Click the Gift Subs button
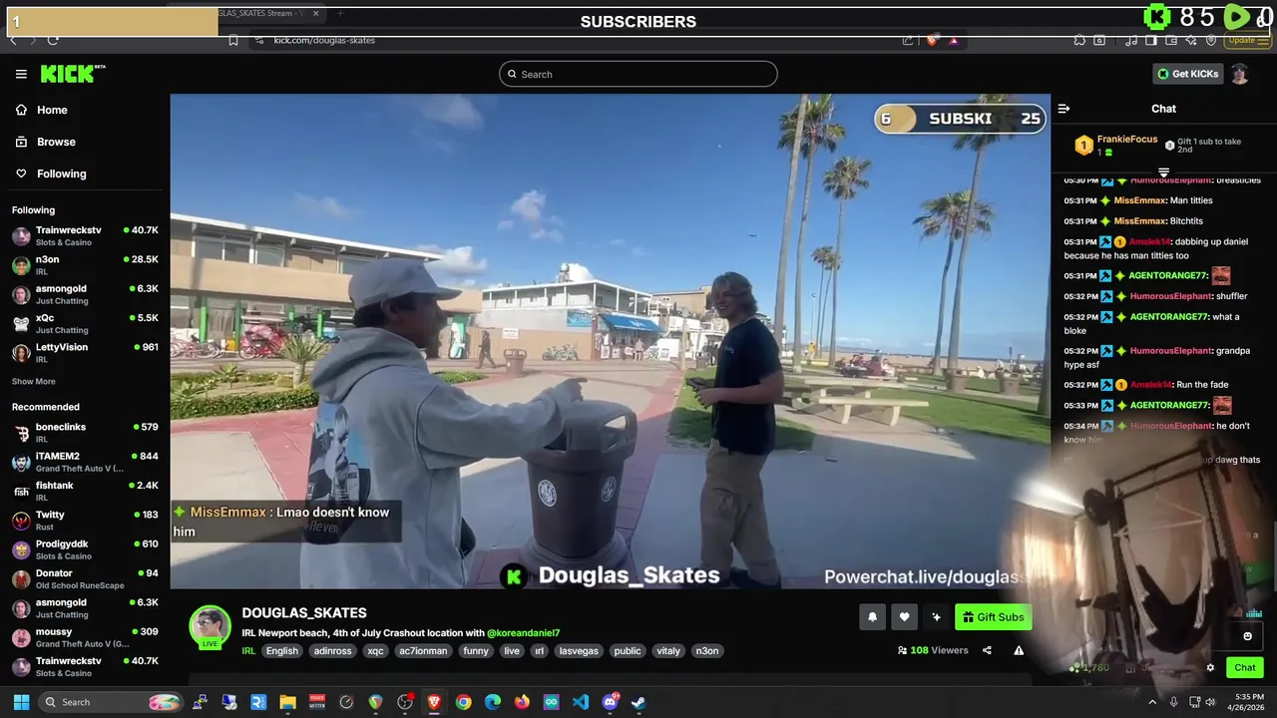 [x=993, y=617]
